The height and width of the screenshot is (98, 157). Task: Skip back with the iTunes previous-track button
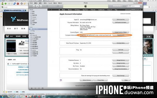click(x=34, y=6)
